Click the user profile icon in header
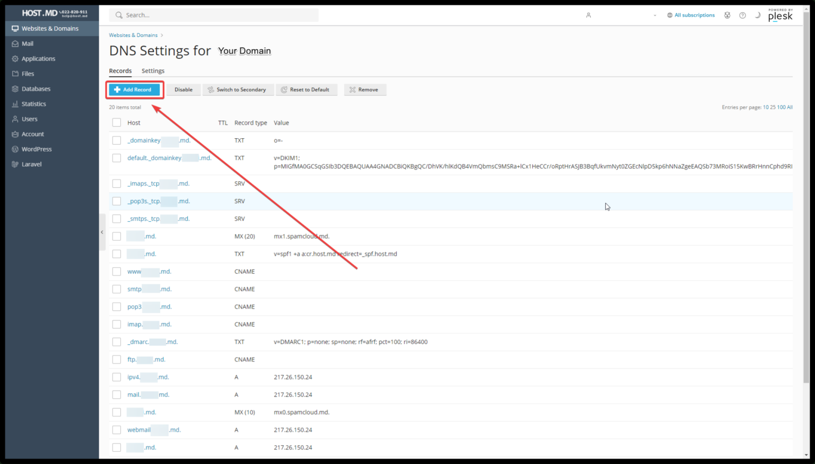815x464 pixels. pyautogui.click(x=588, y=15)
